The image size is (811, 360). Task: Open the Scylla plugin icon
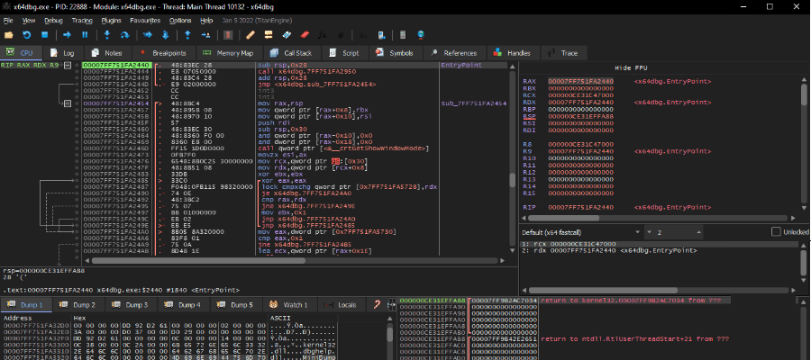228,35
